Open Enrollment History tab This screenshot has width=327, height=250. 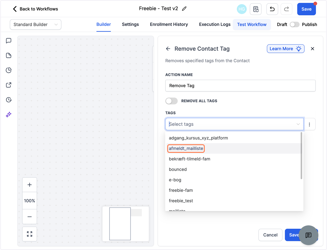169,25
